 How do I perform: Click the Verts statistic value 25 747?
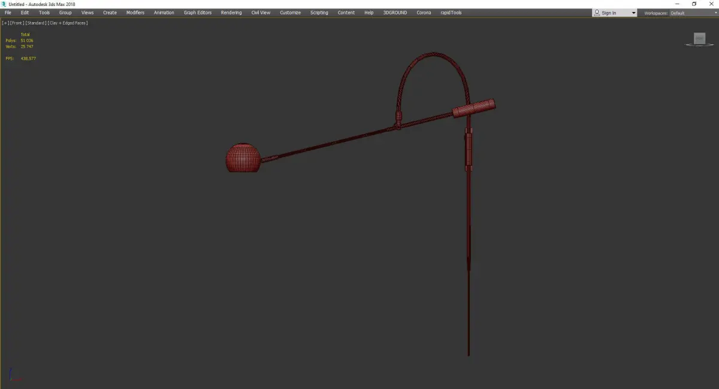click(x=27, y=47)
